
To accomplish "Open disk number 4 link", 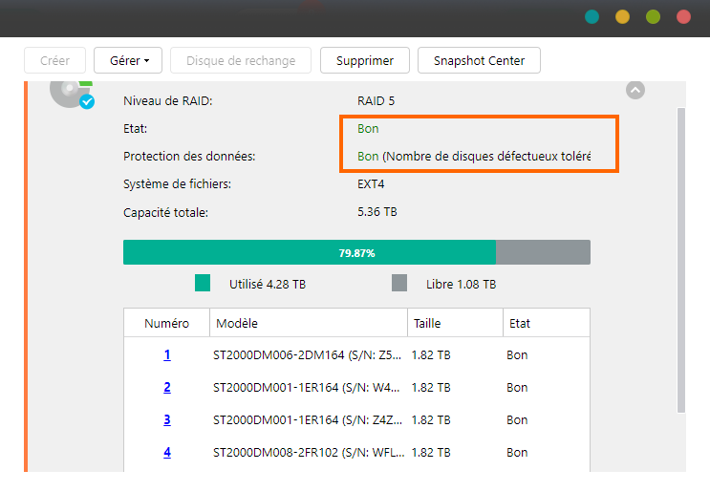I will click(x=167, y=453).
